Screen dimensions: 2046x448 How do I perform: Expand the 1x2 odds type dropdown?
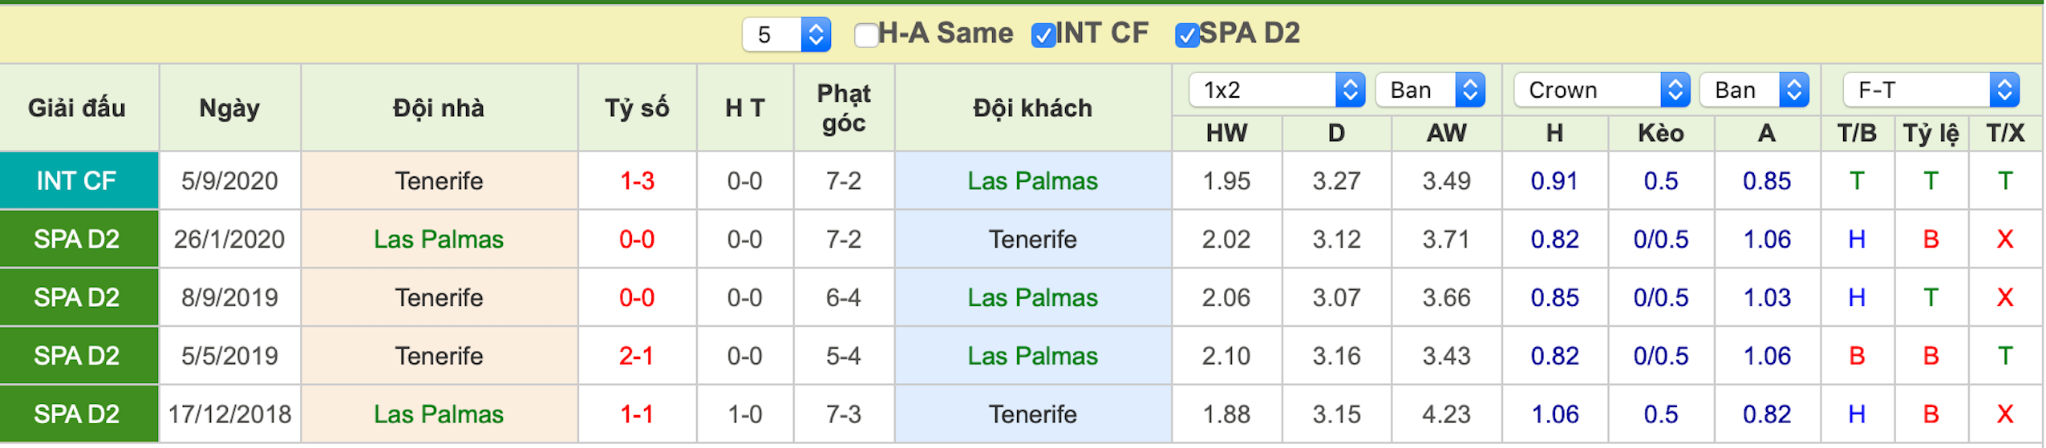[x=1276, y=90]
